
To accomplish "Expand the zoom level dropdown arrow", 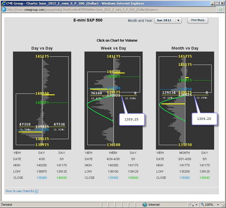I will pyautogui.click(x=218, y=205).
